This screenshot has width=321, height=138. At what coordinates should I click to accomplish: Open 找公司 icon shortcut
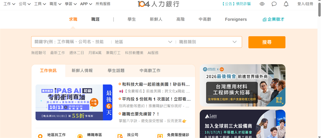120,135
